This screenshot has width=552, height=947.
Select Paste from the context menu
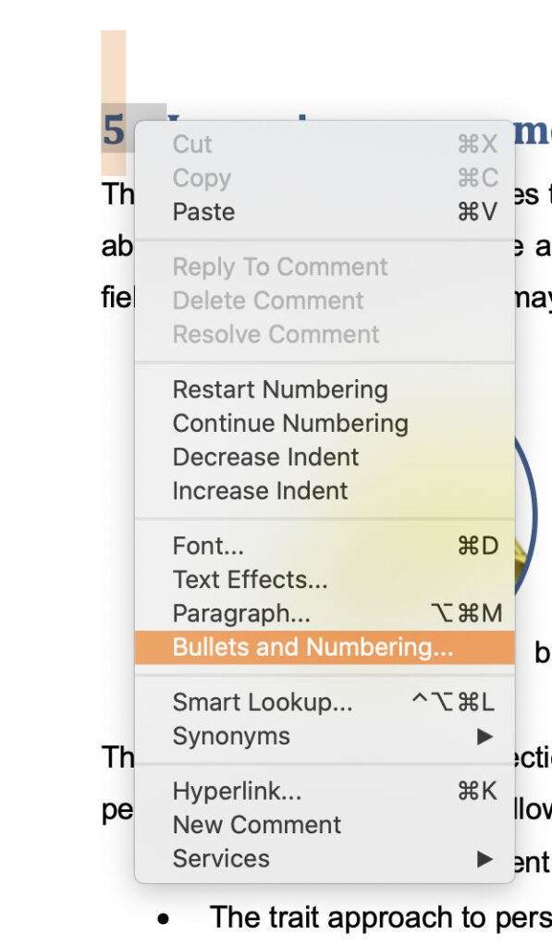coord(202,212)
